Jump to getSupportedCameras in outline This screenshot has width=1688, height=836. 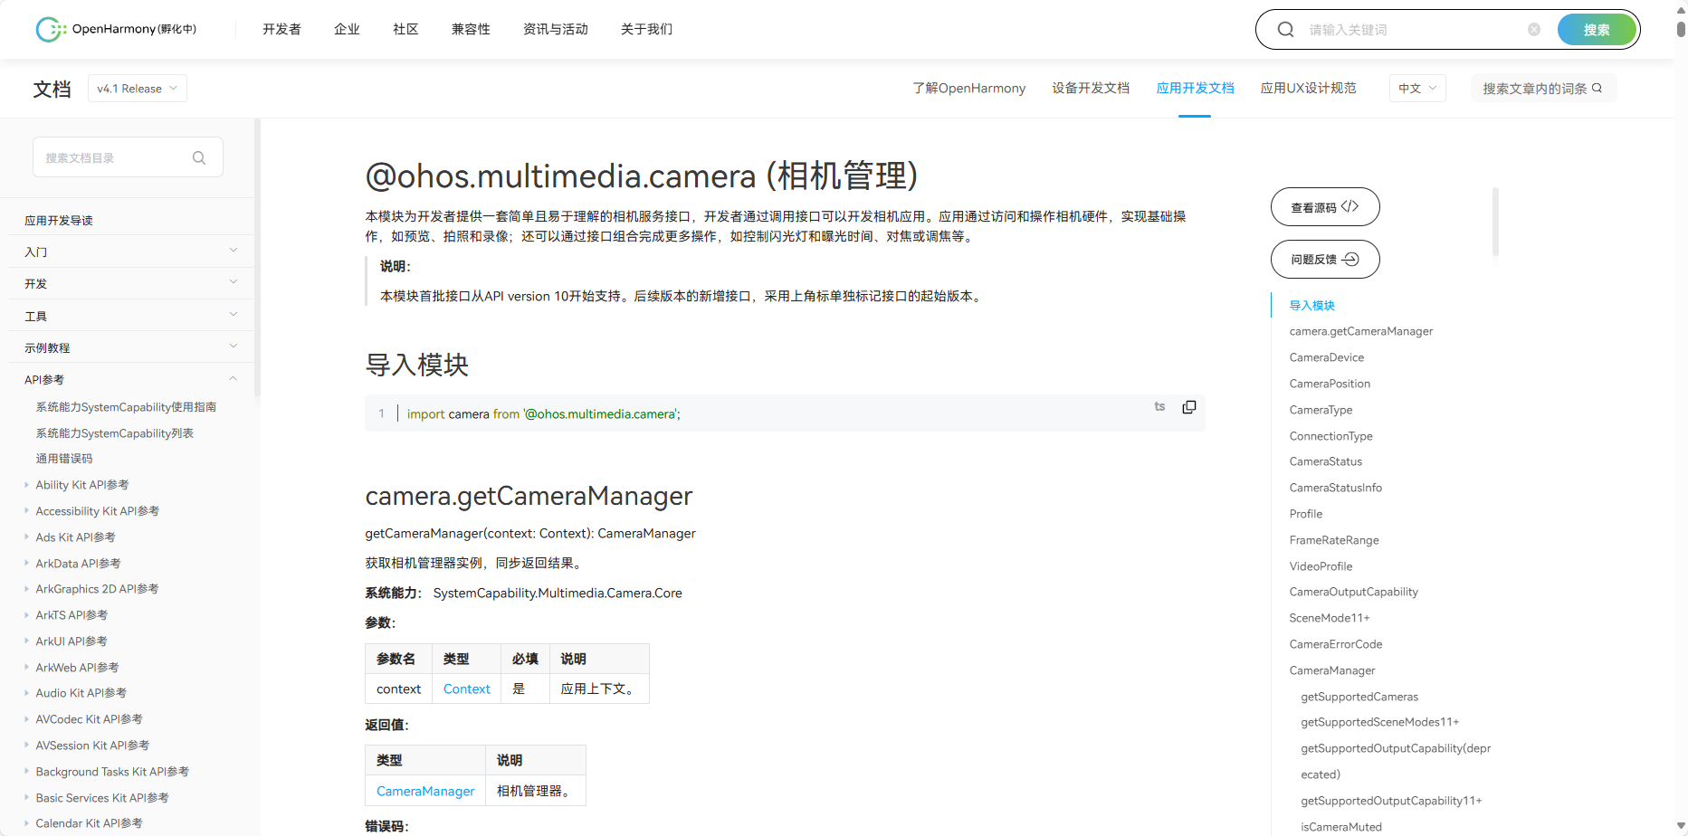click(1359, 697)
